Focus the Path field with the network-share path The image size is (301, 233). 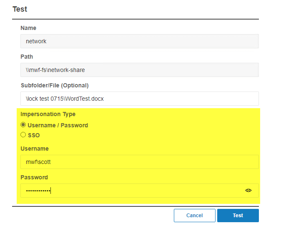click(139, 70)
